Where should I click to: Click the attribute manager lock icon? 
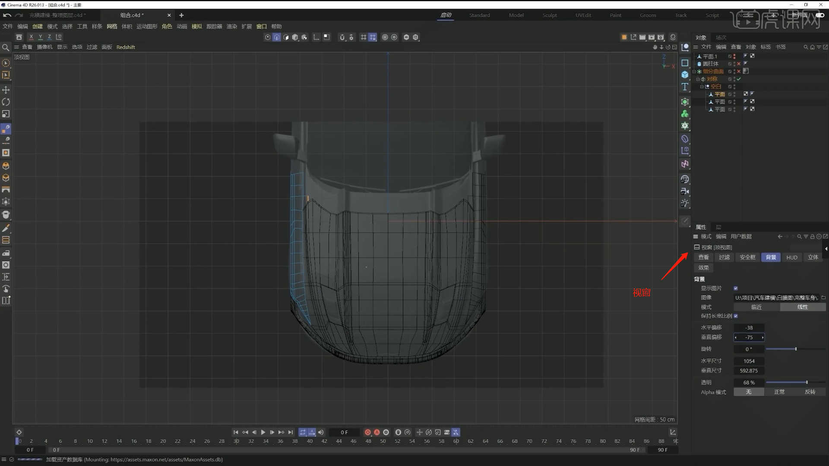point(812,236)
